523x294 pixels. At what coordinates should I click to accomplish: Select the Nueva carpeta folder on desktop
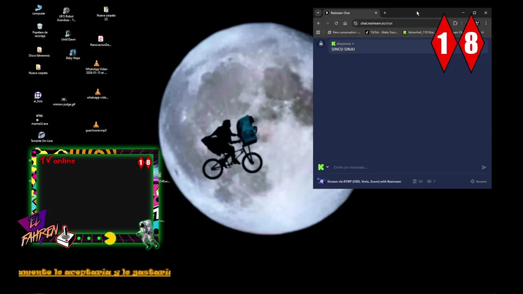[38, 69]
